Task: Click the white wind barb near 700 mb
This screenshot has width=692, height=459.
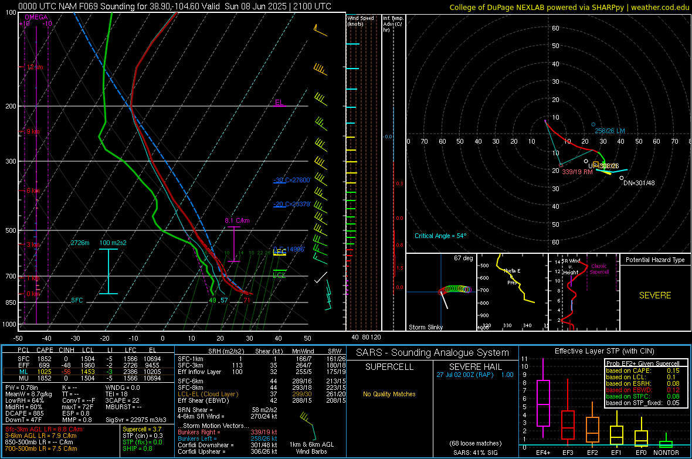Action: coord(321,278)
